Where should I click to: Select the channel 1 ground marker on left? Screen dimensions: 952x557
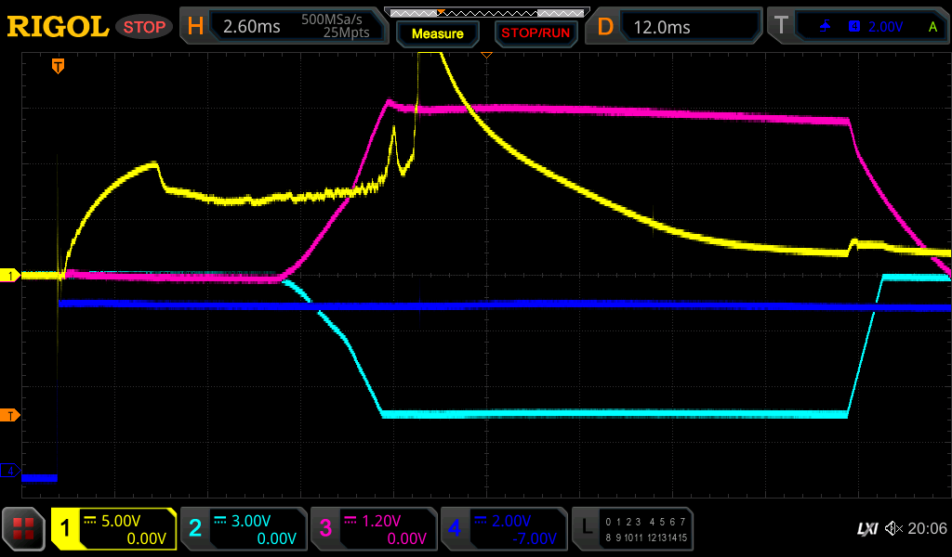(10, 276)
